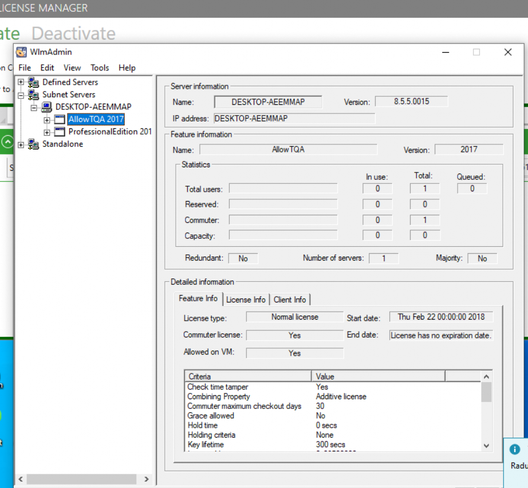Click the AllowTQA 2017 feature window icon
Image resolution: width=528 pixels, height=488 pixels.
click(x=60, y=120)
